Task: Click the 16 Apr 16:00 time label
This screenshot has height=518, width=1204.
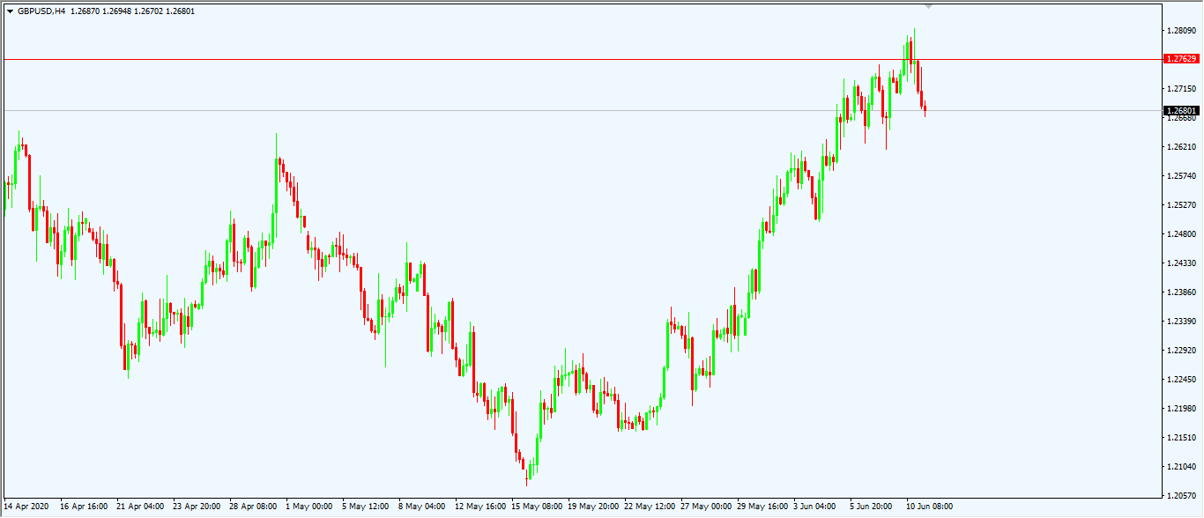Action: point(84,507)
